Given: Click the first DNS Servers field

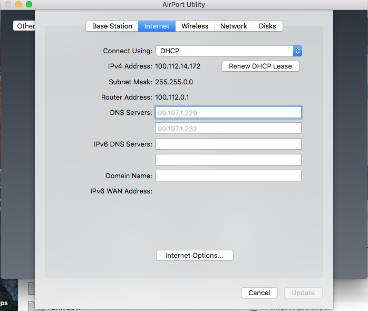Looking at the screenshot, I should tap(228, 112).
